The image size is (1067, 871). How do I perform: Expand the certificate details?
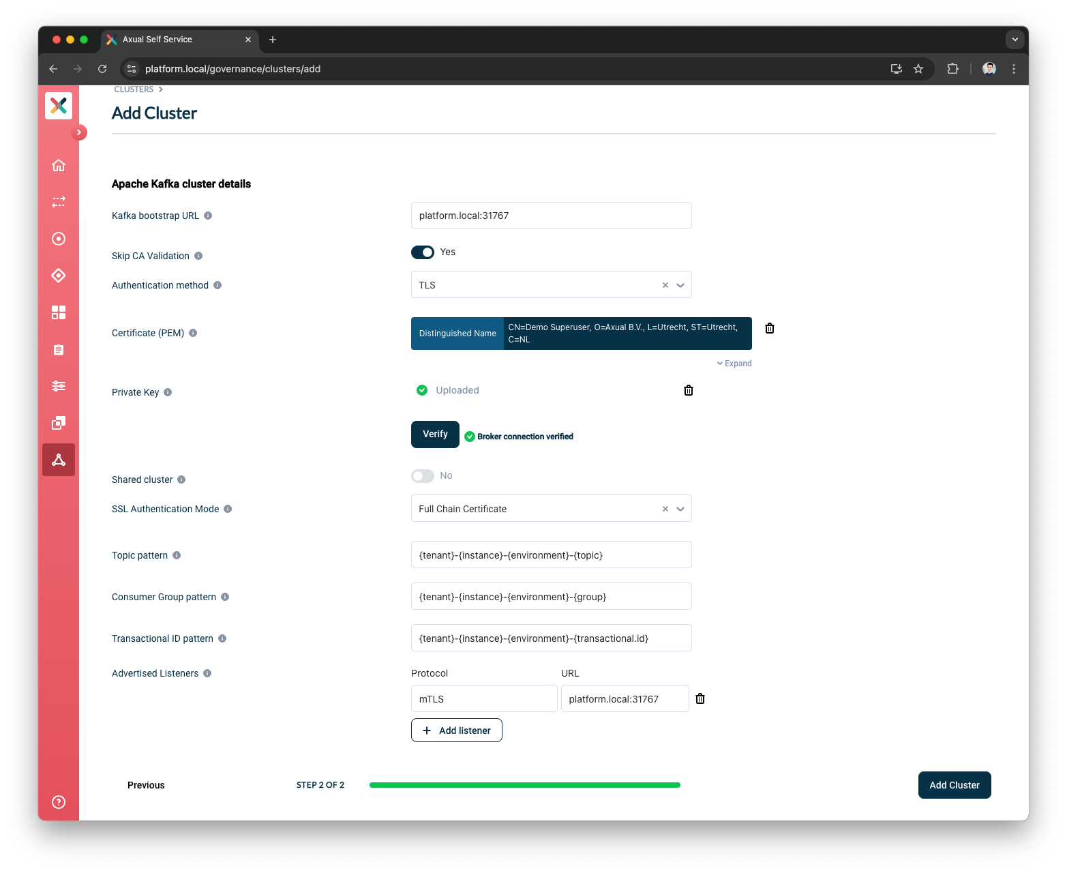coord(734,364)
